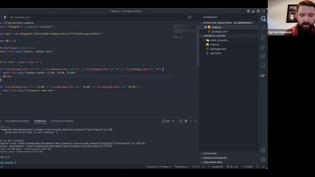Create a new terminal with plus icon
This screenshot has width=315, height=177.
pyautogui.click(x=173, y=121)
